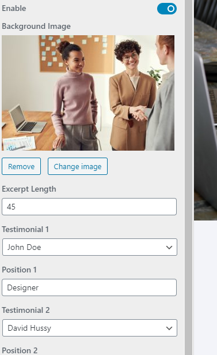Screen dimensions: 217x355
Task: Click the Position 1 label
Action: [x=19, y=270]
